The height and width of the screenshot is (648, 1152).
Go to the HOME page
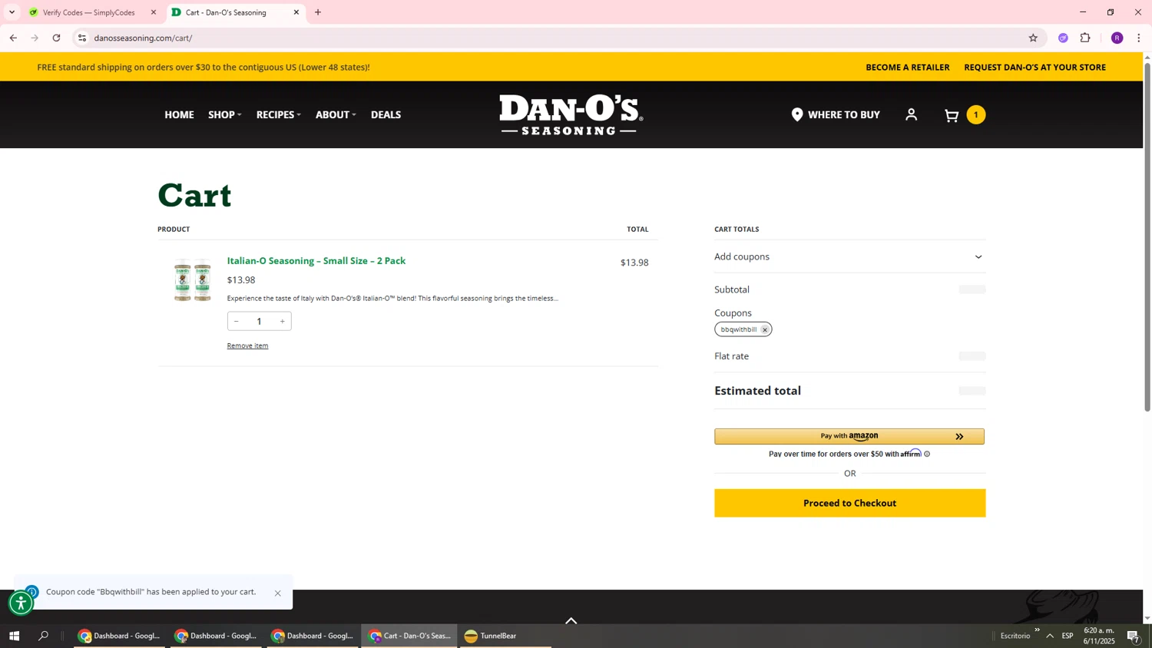[x=179, y=114]
